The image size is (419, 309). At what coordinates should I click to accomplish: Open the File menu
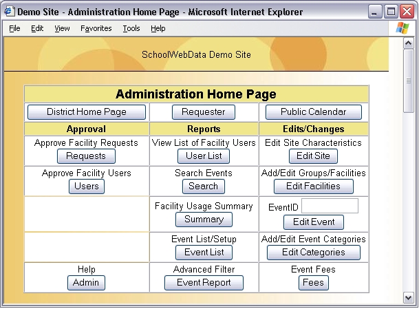(x=14, y=28)
